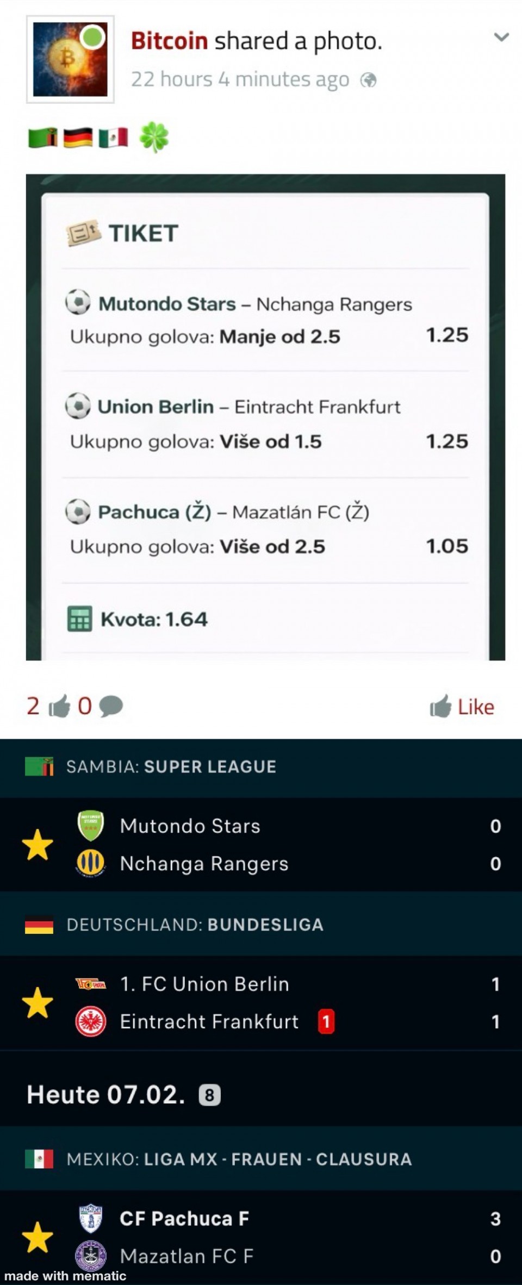Open the Deutschland Bundesliga header

195,925
